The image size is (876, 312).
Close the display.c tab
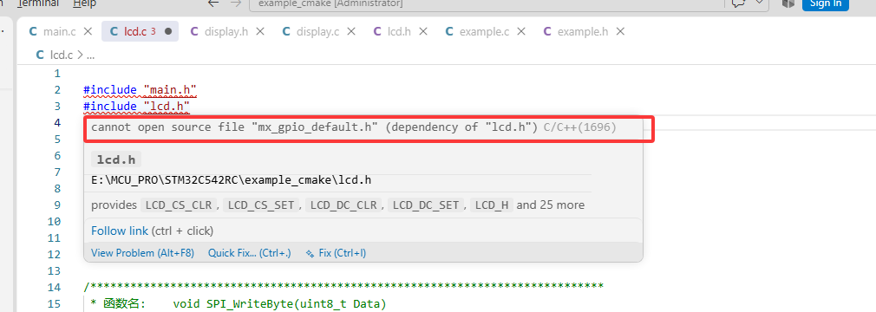(x=351, y=32)
